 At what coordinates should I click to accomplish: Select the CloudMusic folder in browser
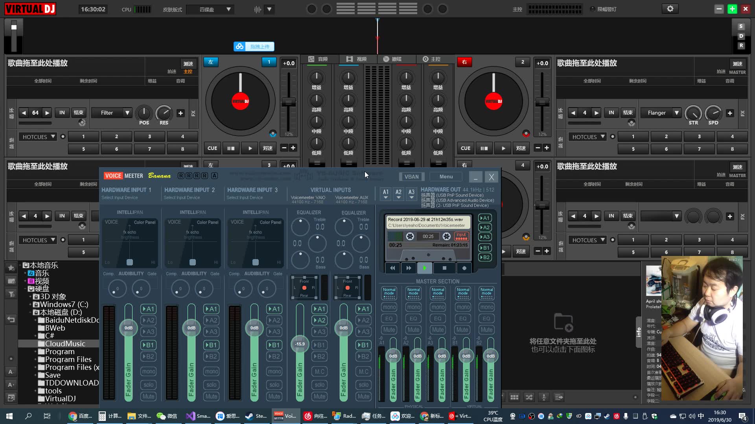pyautogui.click(x=65, y=344)
